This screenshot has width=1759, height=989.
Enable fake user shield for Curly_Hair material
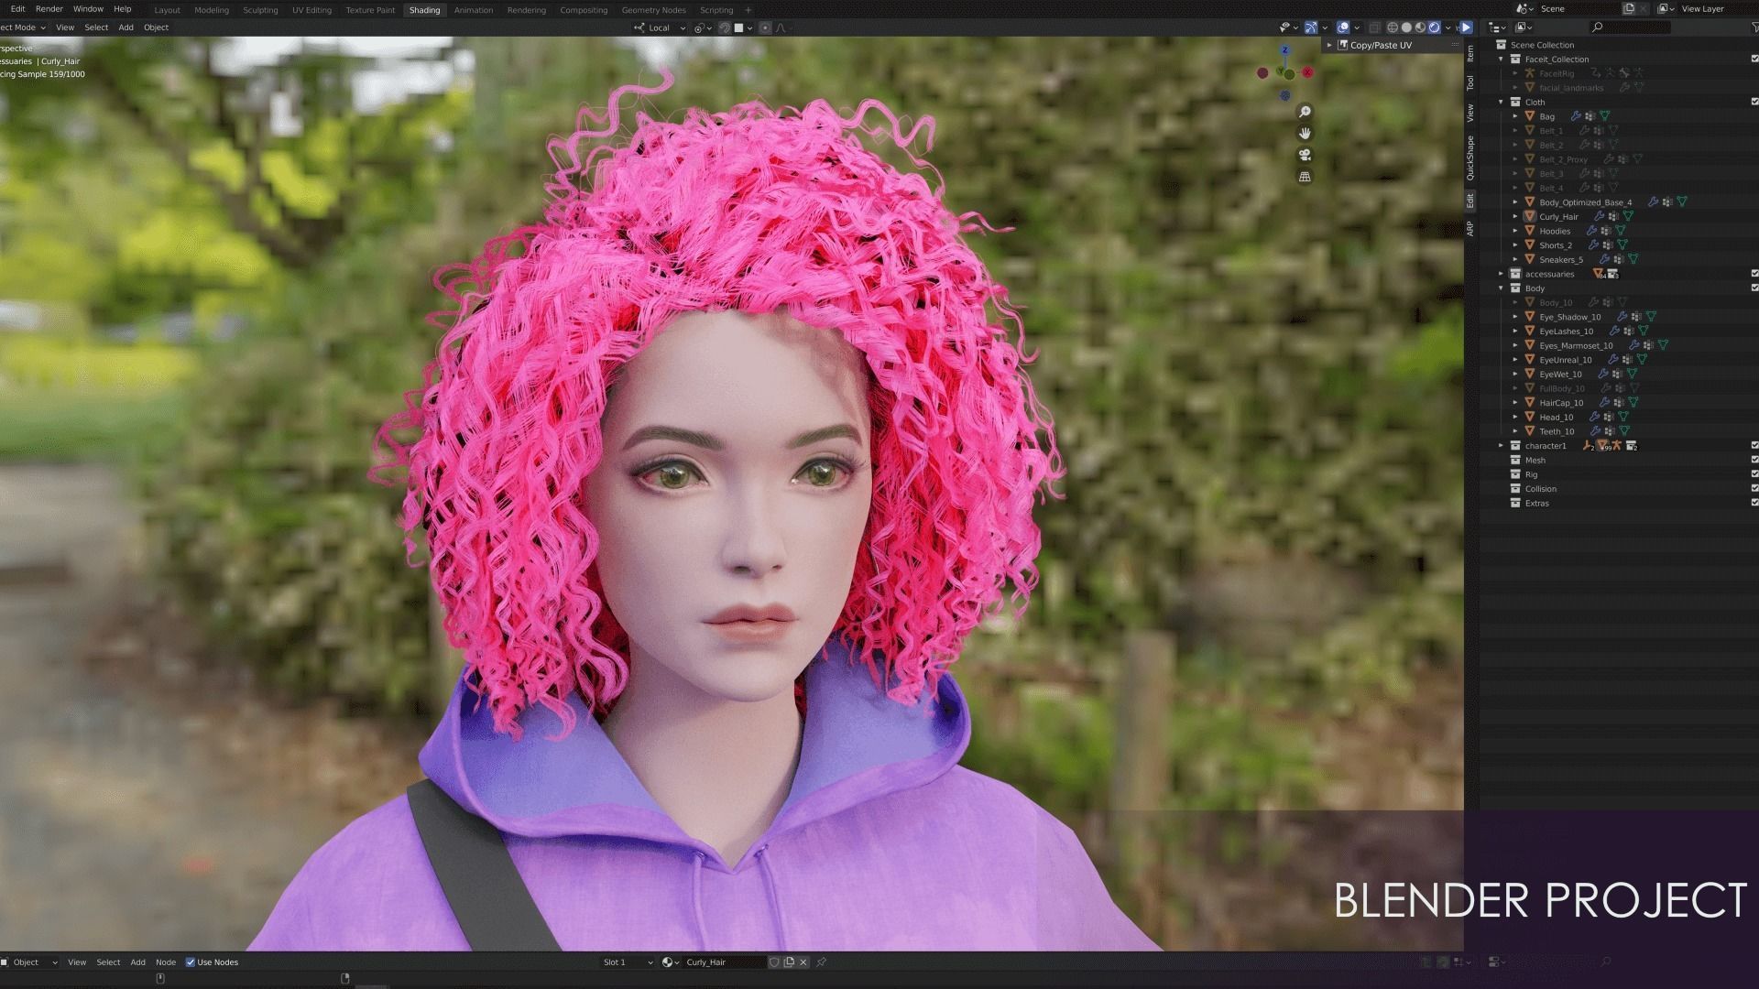774,962
